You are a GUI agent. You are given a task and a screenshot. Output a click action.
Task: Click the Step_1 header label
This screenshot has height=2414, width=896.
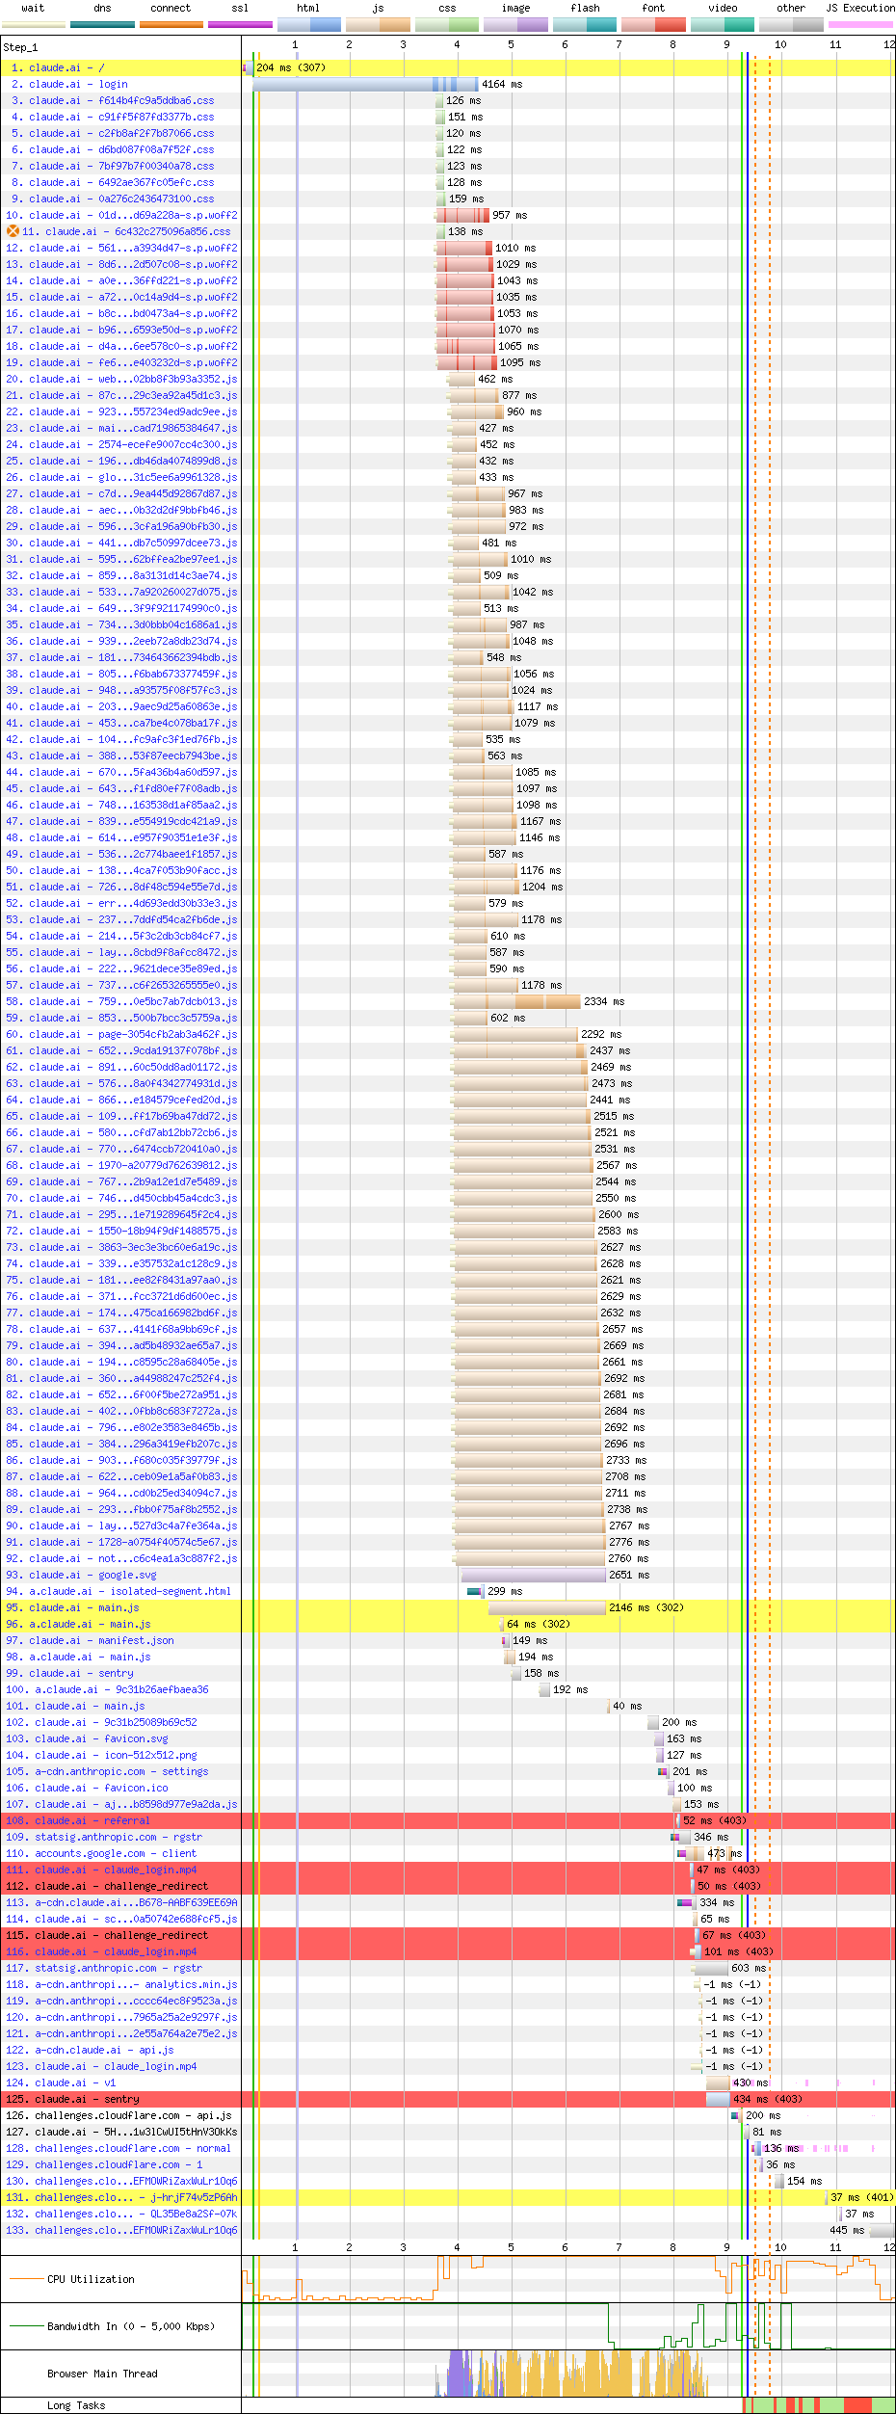[x=20, y=46]
